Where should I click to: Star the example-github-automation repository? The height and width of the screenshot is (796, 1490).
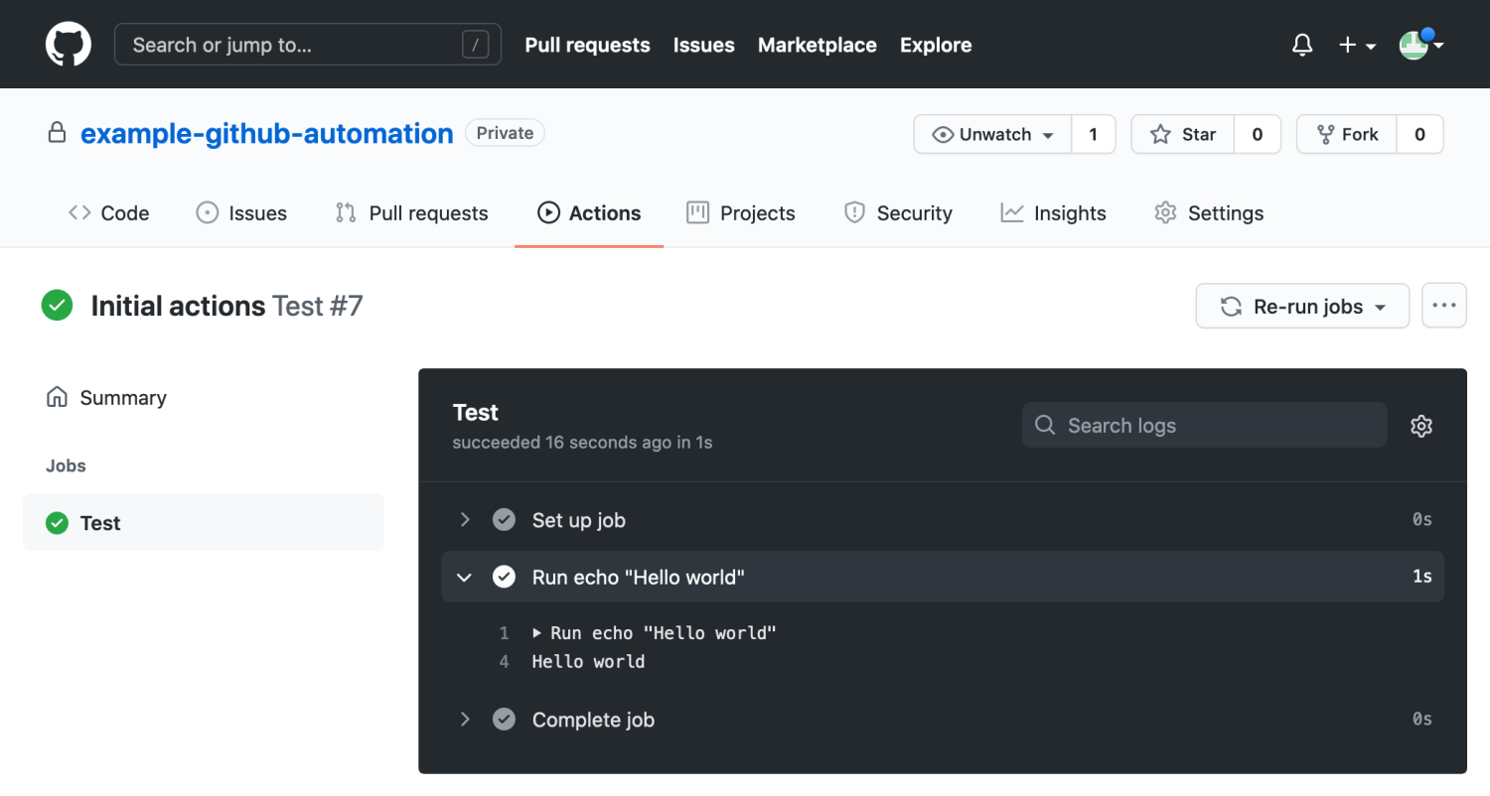coord(1183,135)
